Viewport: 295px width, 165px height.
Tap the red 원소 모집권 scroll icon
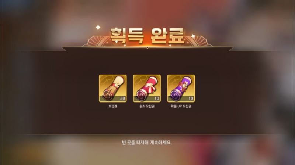(x=147, y=88)
